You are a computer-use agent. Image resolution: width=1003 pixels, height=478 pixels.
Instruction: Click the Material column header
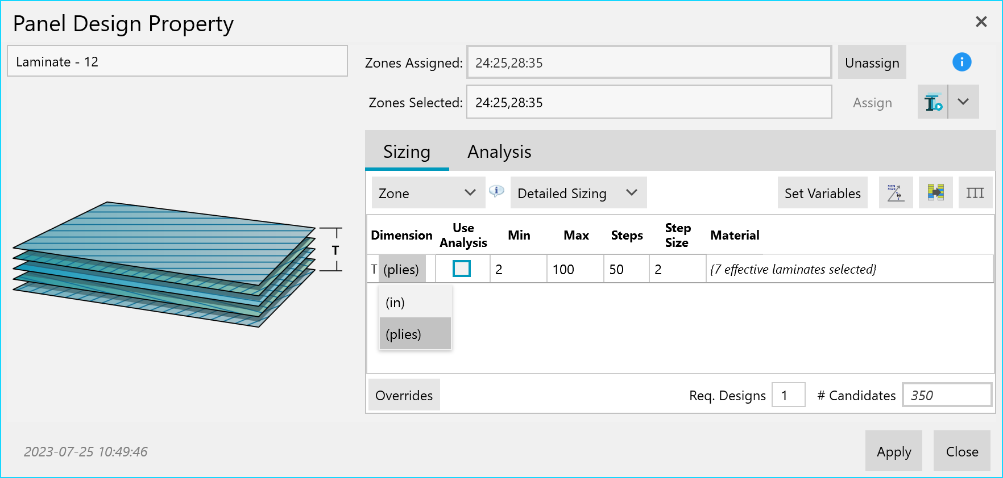(x=735, y=235)
